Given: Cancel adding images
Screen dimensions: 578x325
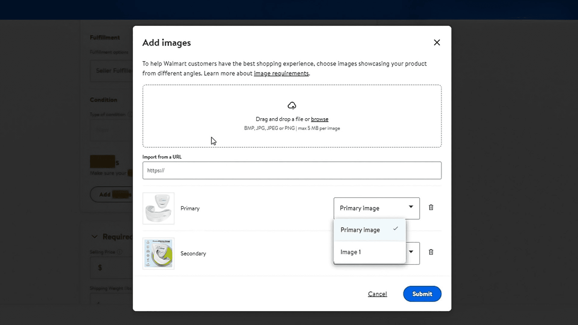Looking at the screenshot, I should [377, 294].
